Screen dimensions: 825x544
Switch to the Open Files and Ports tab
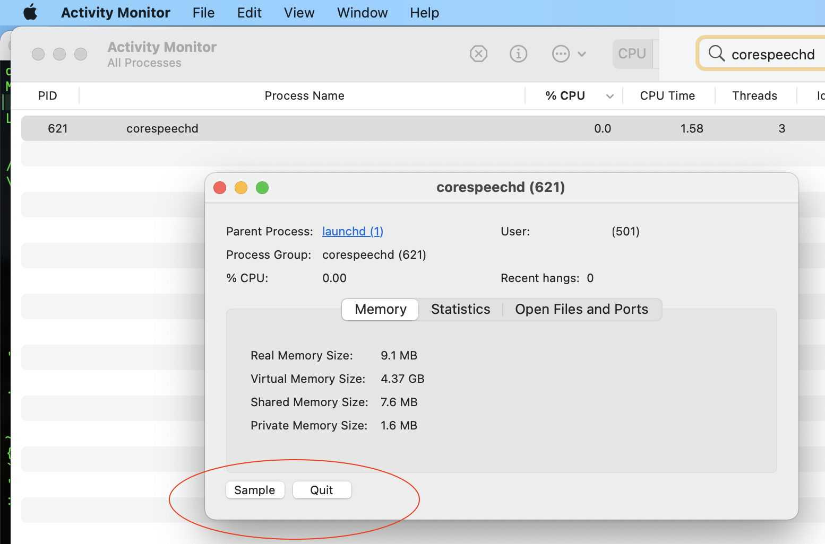tap(582, 310)
